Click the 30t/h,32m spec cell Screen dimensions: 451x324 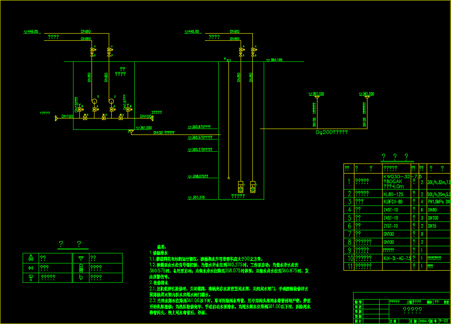[x=439, y=182]
